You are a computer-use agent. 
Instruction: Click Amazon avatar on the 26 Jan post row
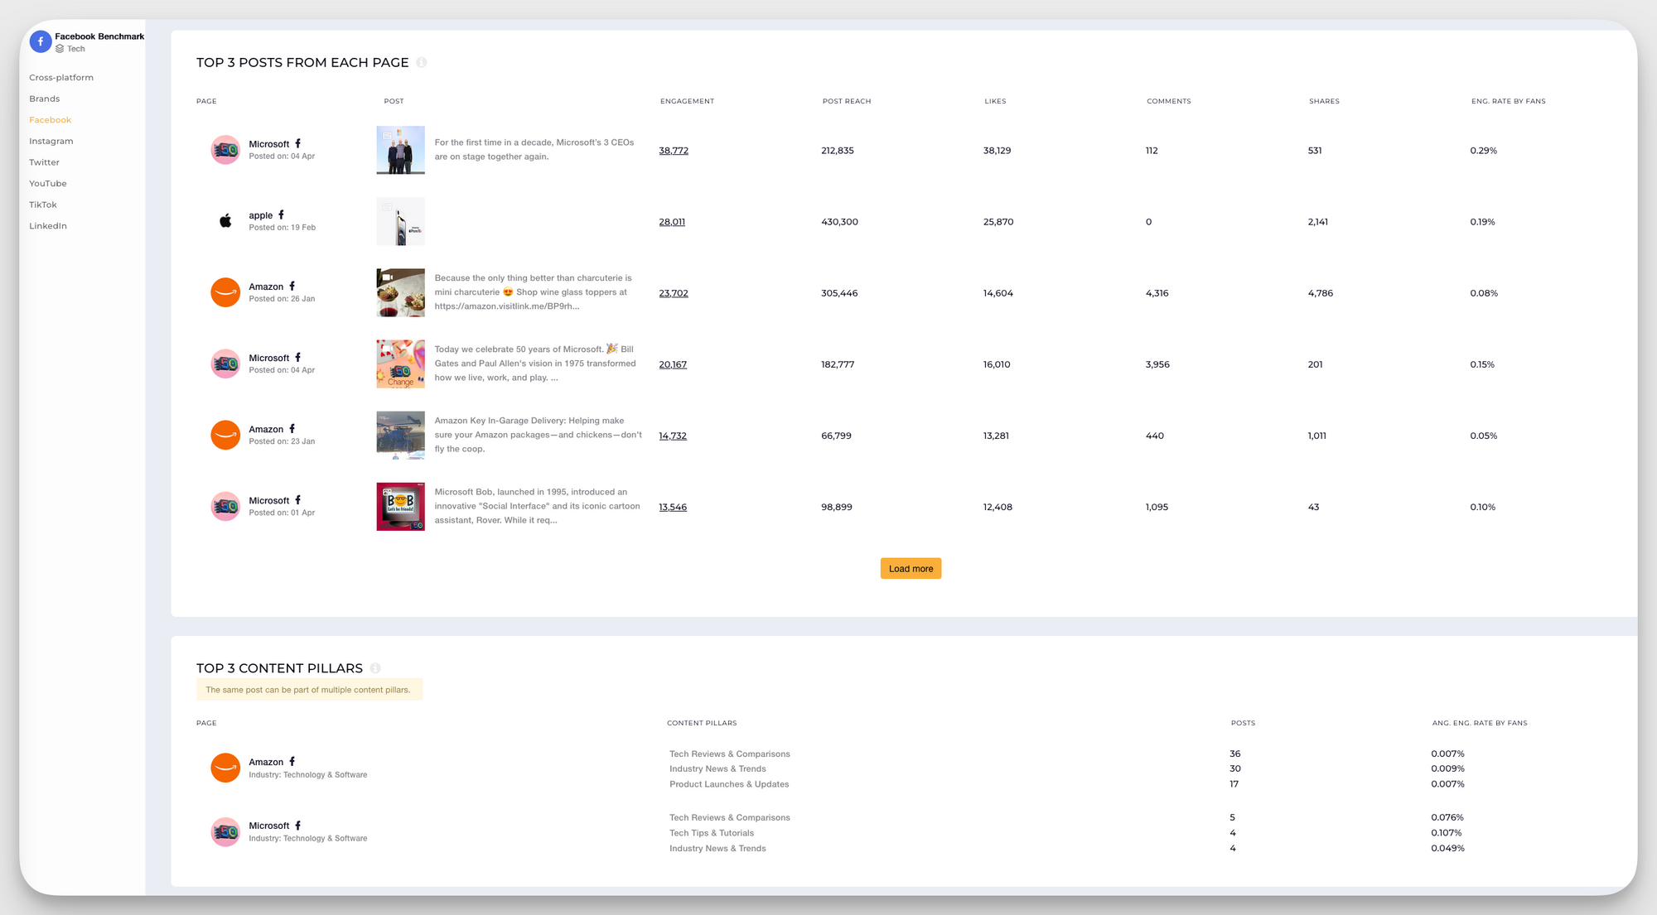[x=225, y=292]
